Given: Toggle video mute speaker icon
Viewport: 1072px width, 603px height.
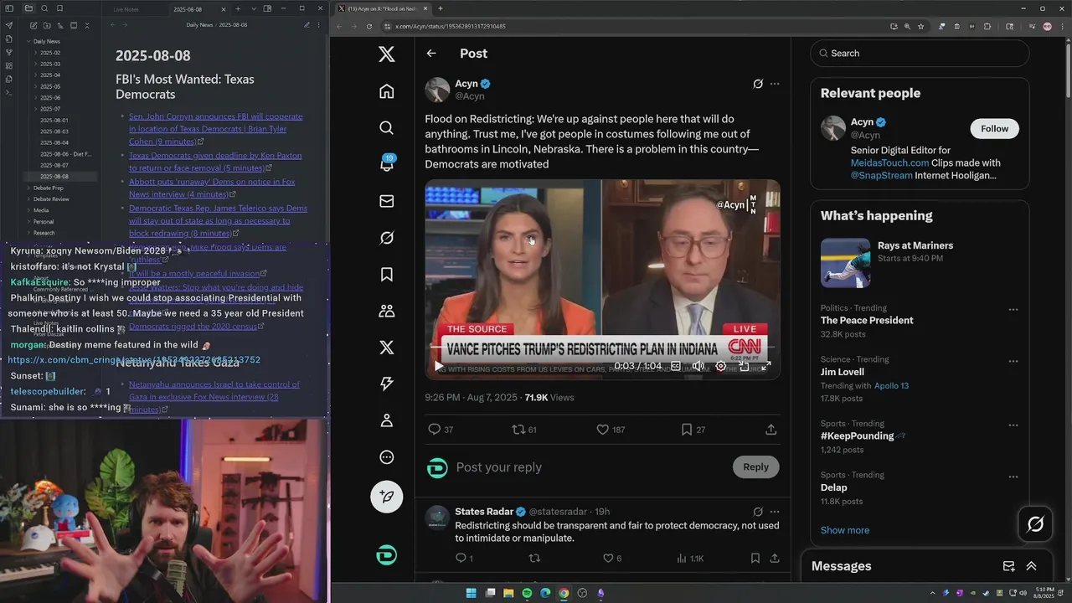Looking at the screenshot, I should [x=698, y=366].
